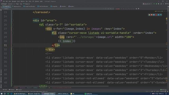Click the filter icon in find bar
The height and width of the screenshot is (95, 169).
[139, 9]
